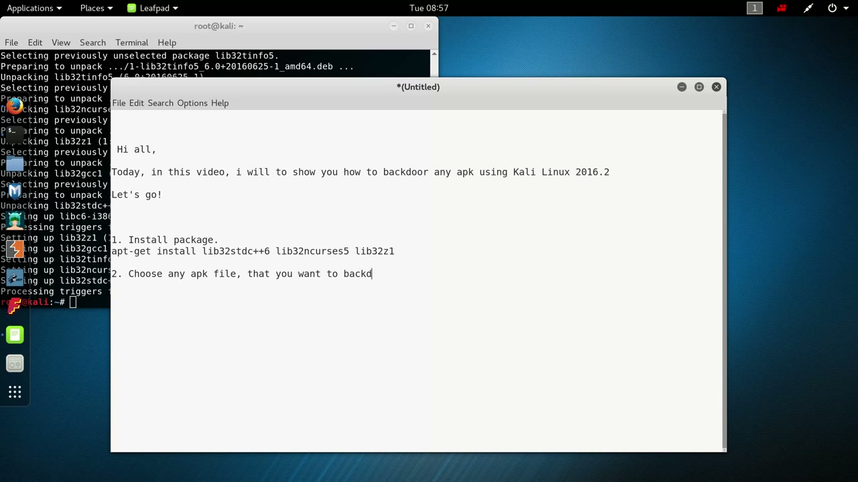The width and height of the screenshot is (858, 482).
Task: Launch BeEF from the dock
Action: [15, 278]
